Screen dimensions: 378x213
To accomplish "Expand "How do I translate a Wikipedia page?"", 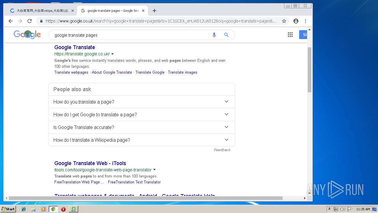I will [x=141, y=140].
